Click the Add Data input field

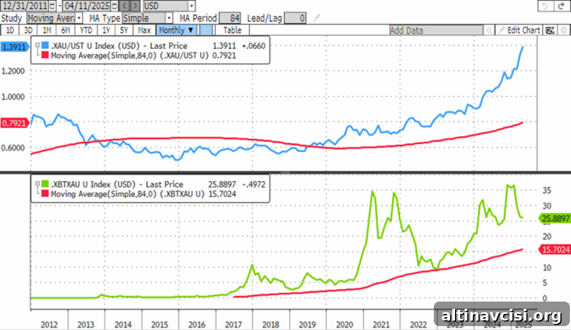436,30
